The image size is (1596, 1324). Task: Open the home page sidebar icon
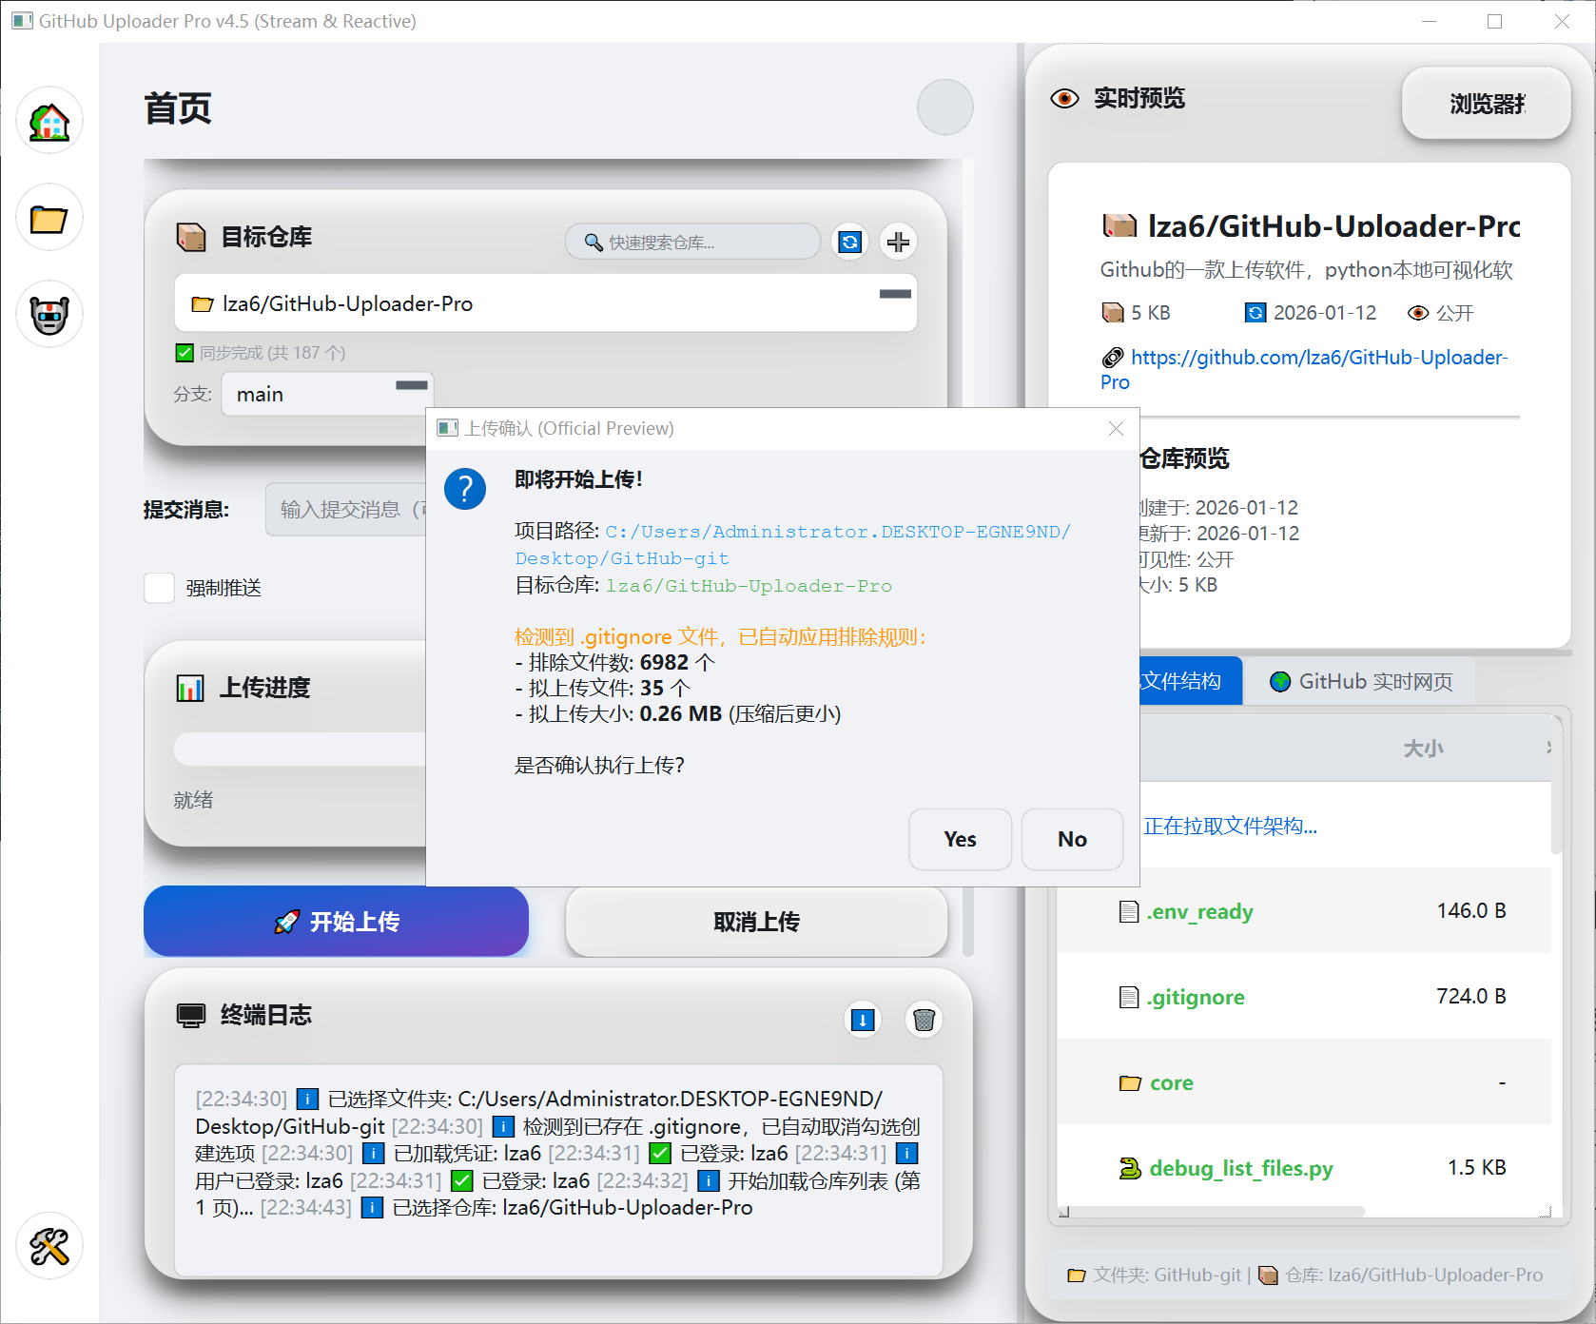pos(49,121)
